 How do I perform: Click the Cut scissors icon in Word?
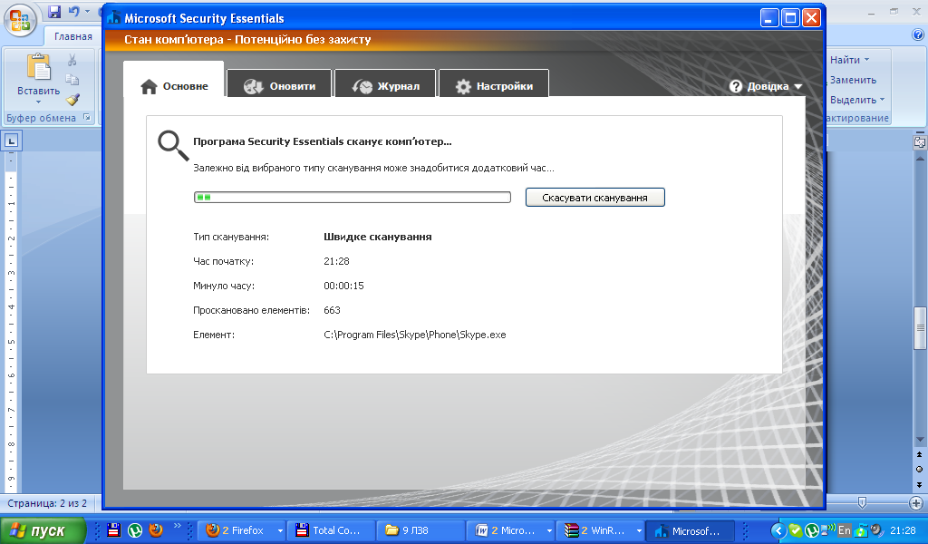point(72,60)
